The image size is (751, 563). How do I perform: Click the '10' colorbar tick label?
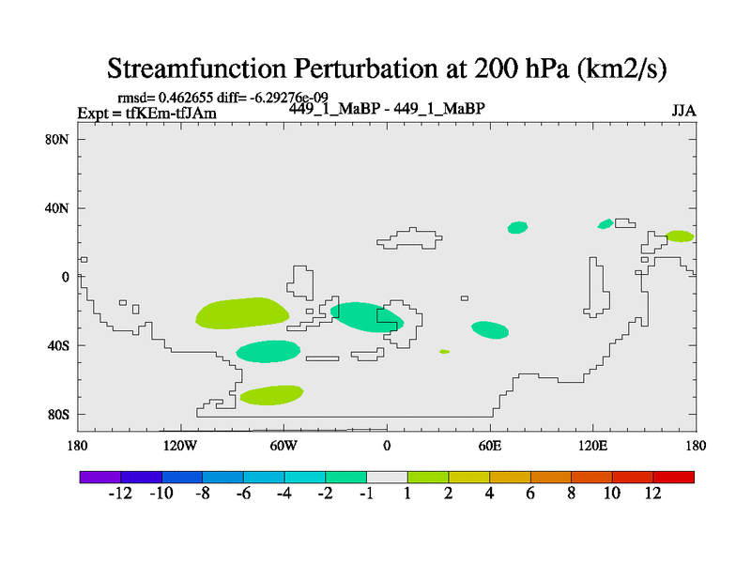click(x=612, y=494)
